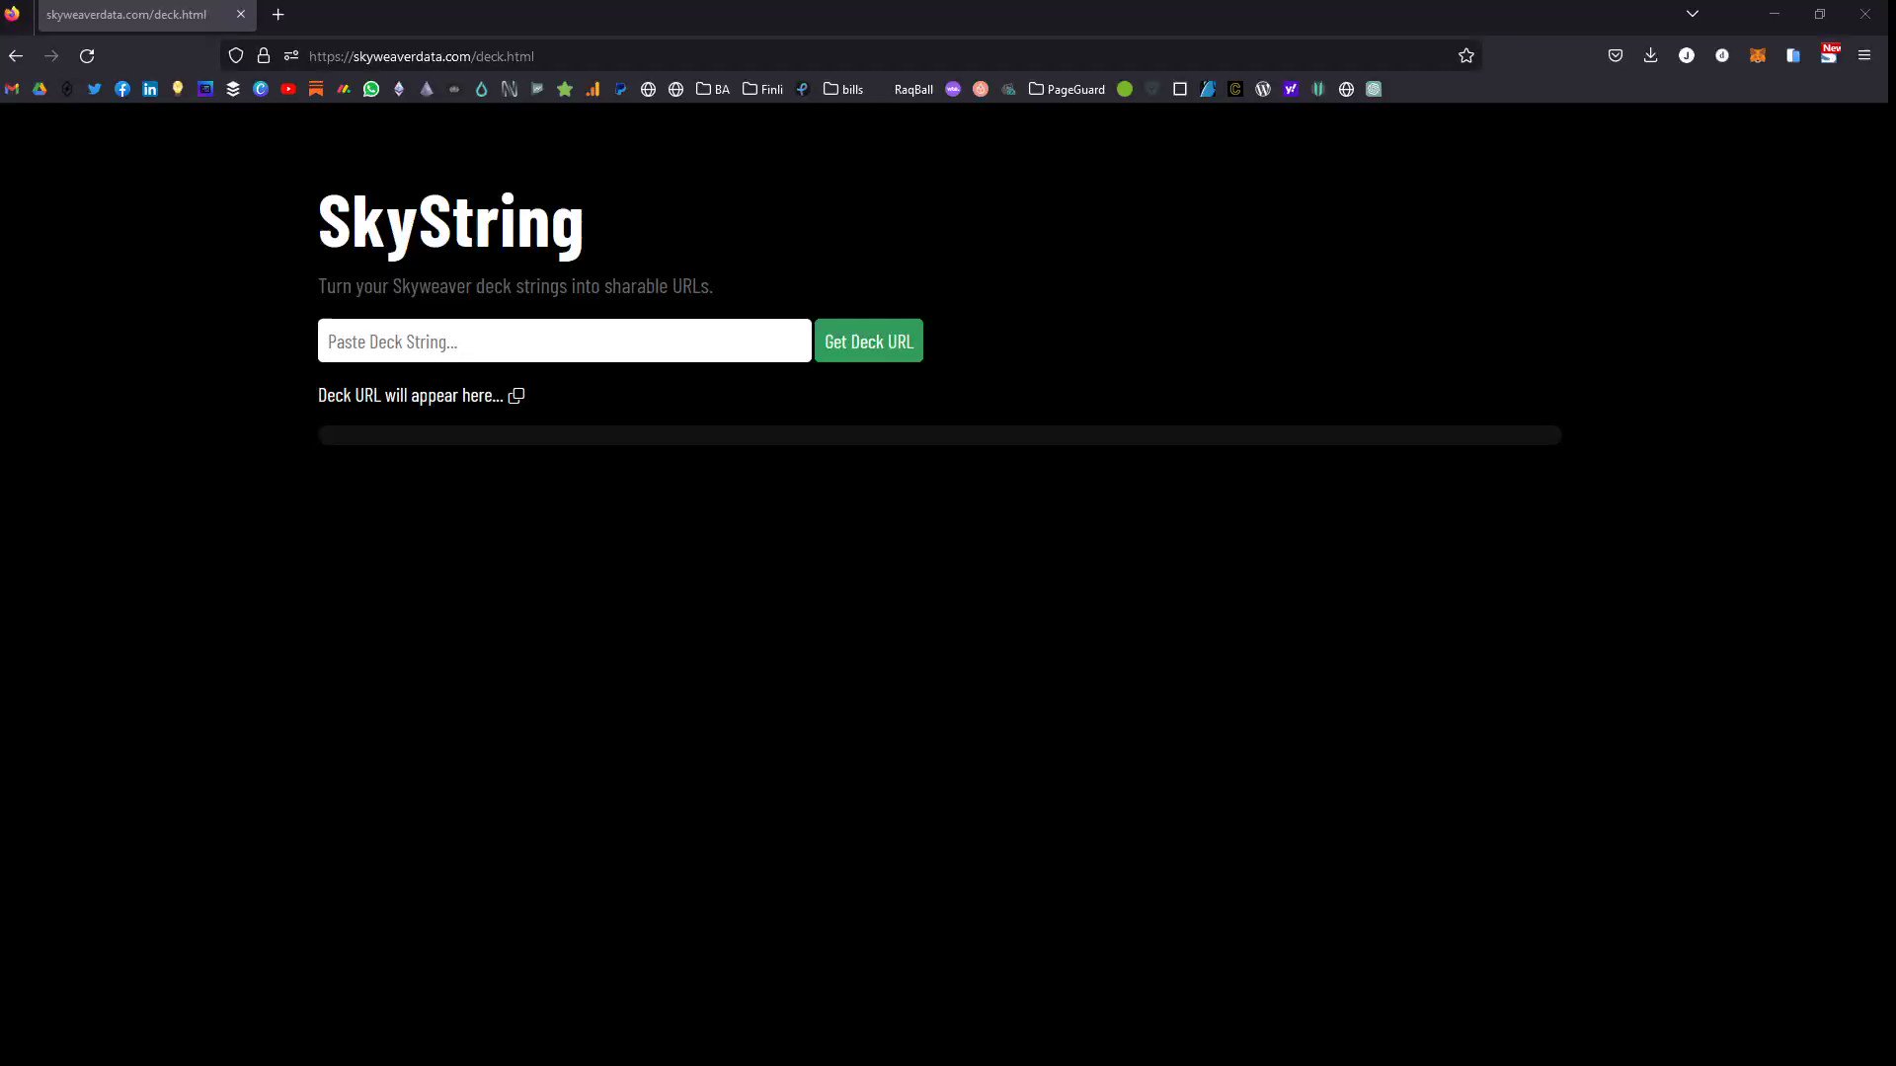This screenshot has height=1066, width=1896.
Task: Close the skyweaverdata.com tab
Action: coord(241,15)
